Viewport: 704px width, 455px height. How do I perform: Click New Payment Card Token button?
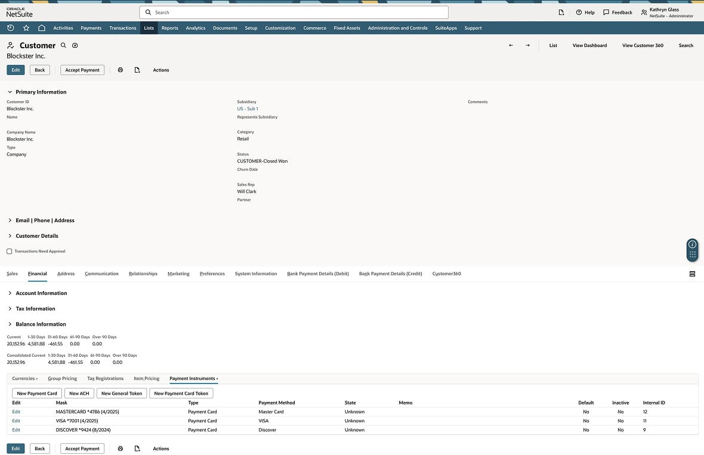[181, 393]
